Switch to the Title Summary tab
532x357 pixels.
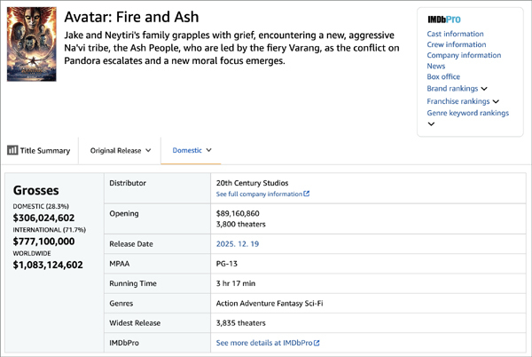45,151
